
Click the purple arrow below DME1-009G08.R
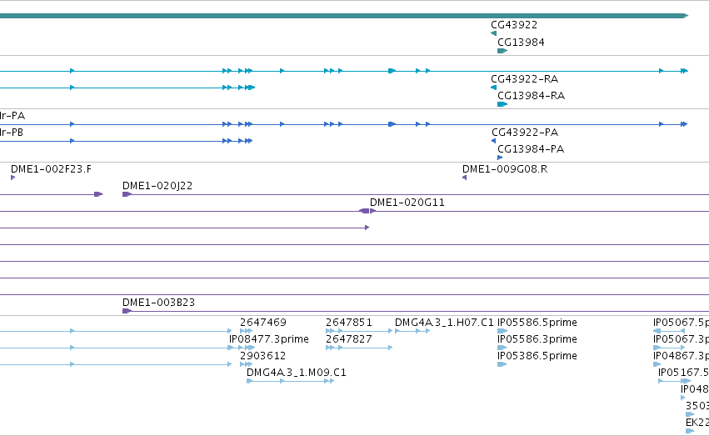(x=464, y=178)
